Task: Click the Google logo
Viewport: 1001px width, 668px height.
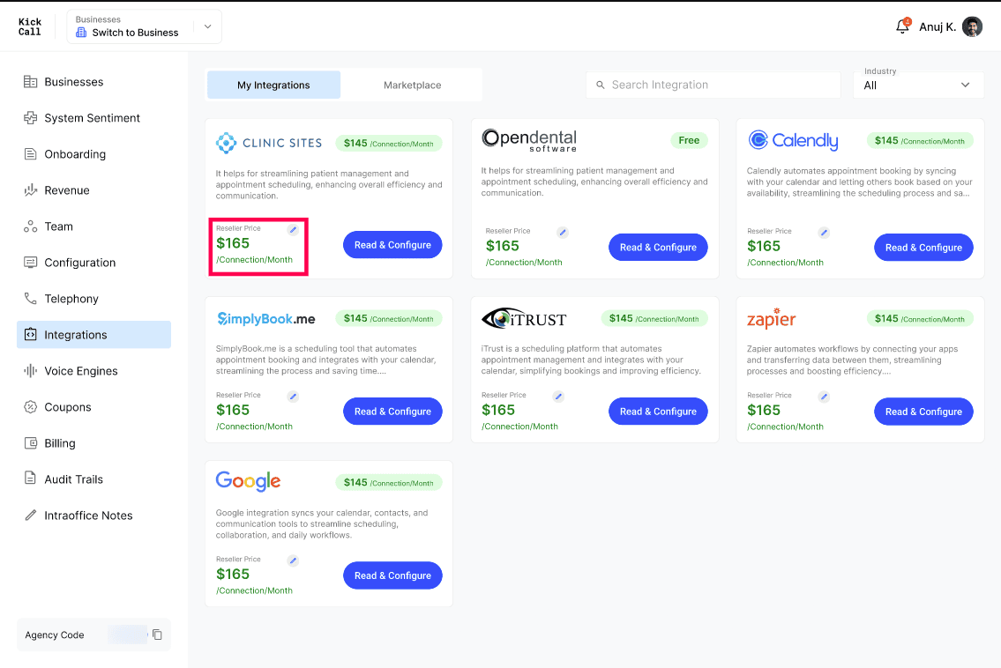Action: (249, 481)
